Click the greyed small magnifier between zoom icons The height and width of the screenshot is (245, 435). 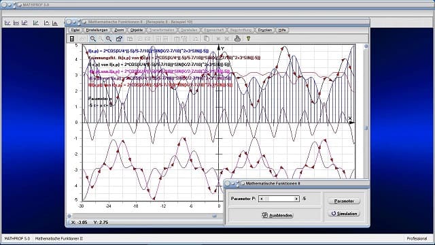(x=101, y=39)
